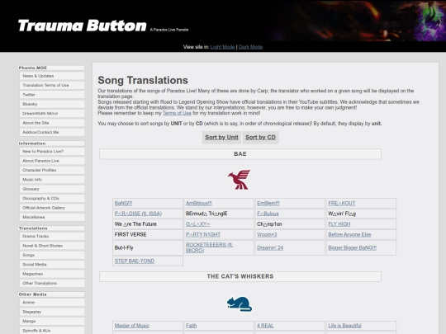This screenshot has height=334, width=446.
Task: Click We Are The Future cell
Action: [148, 224]
